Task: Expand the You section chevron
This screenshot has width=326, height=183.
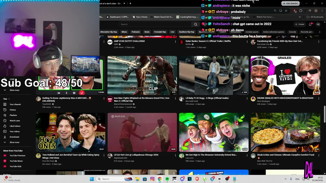Action: pos(9,99)
